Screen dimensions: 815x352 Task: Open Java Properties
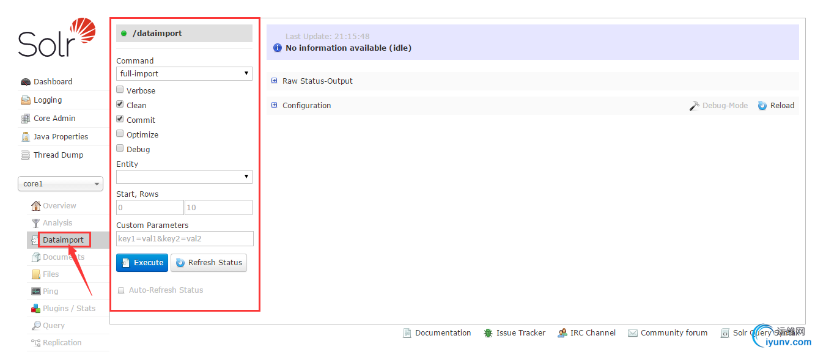click(x=61, y=137)
